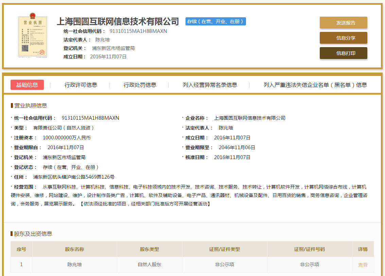Click the 信息打印 button
This screenshot has width=385, height=276.
click(x=343, y=53)
